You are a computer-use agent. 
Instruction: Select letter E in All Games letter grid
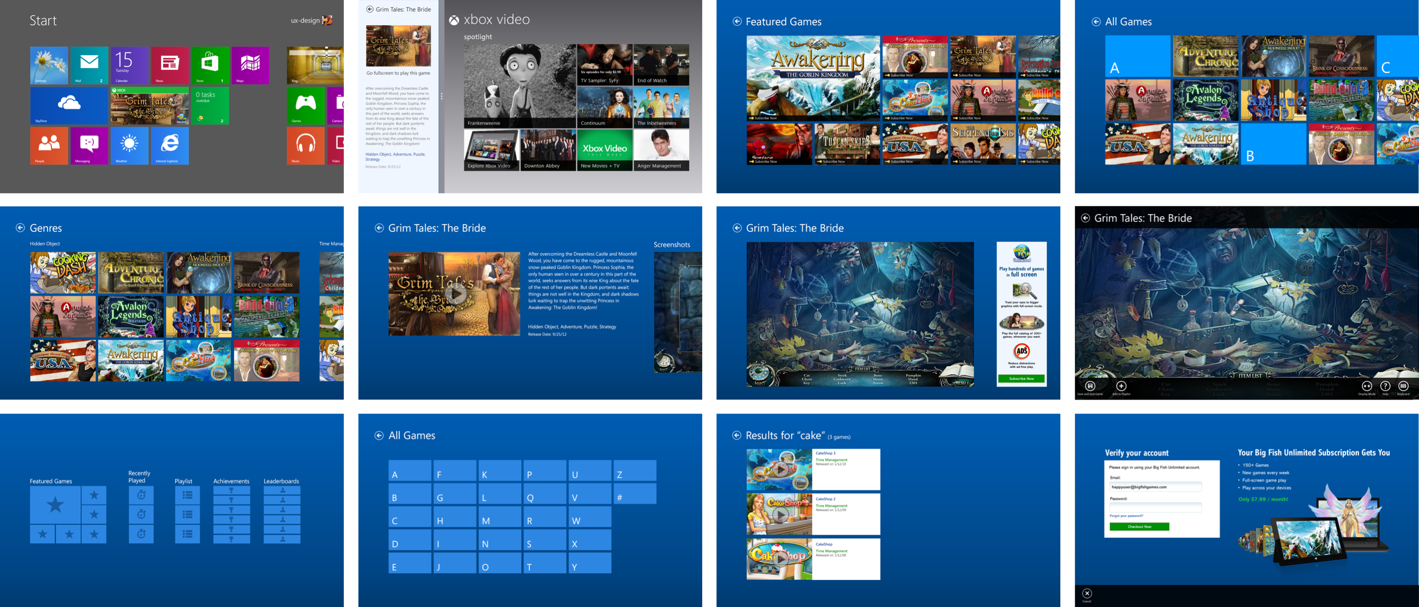click(x=410, y=563)
